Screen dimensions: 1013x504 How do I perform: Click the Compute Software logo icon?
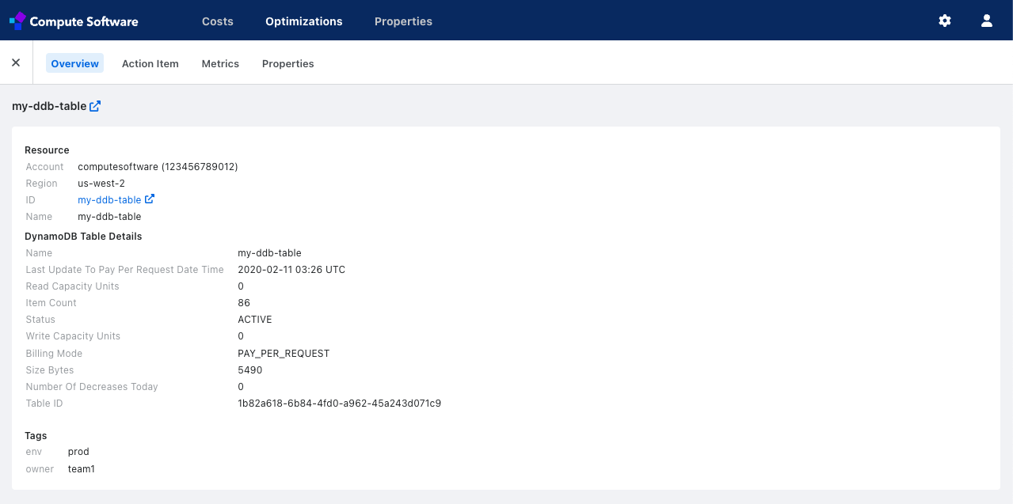[17, 21]
